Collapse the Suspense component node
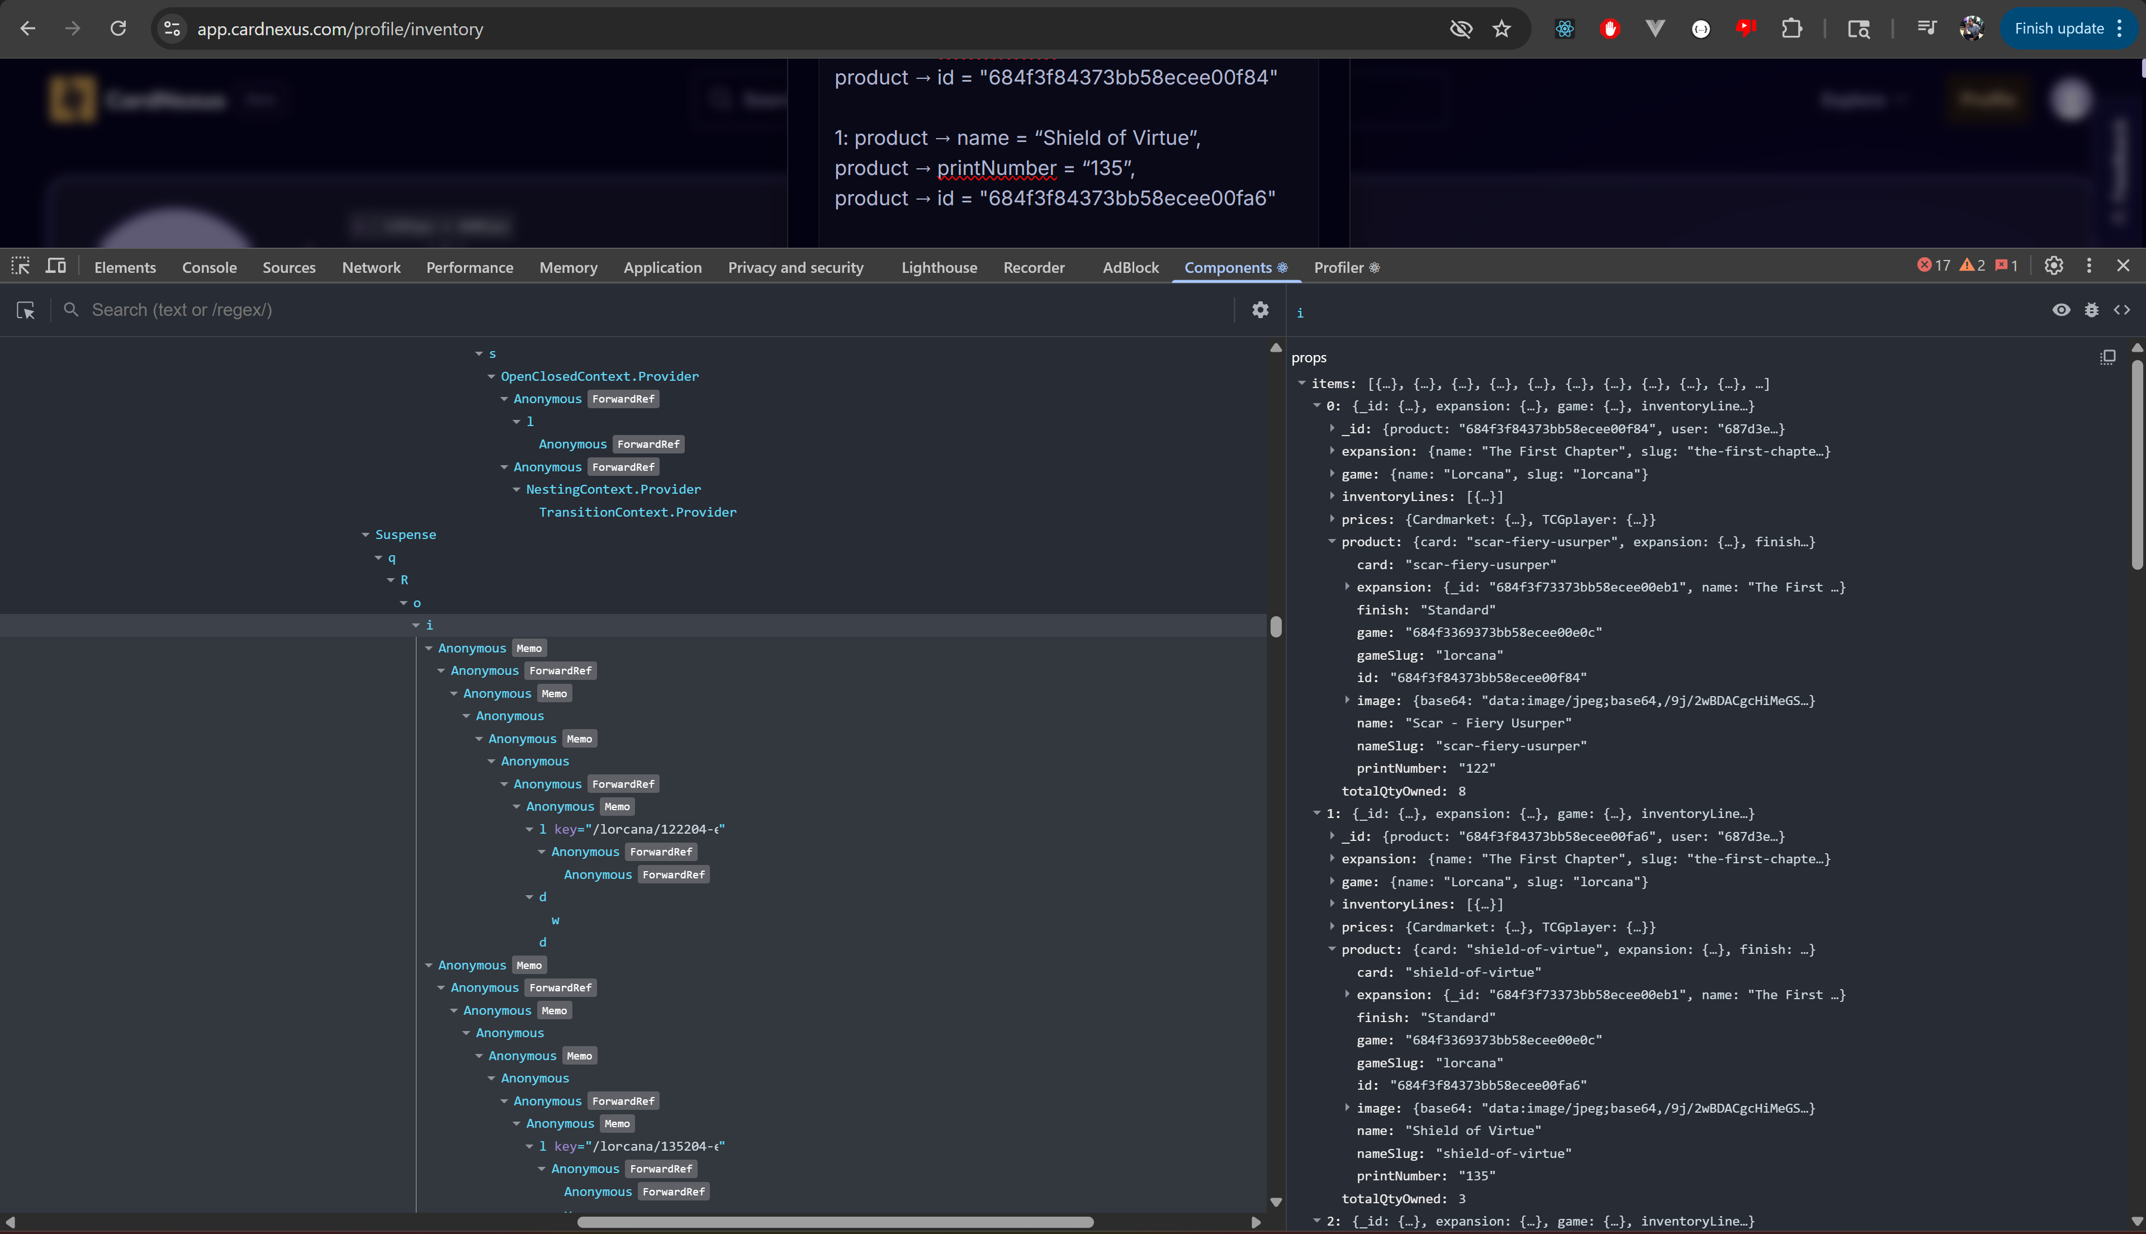 [x=366, y=535]
